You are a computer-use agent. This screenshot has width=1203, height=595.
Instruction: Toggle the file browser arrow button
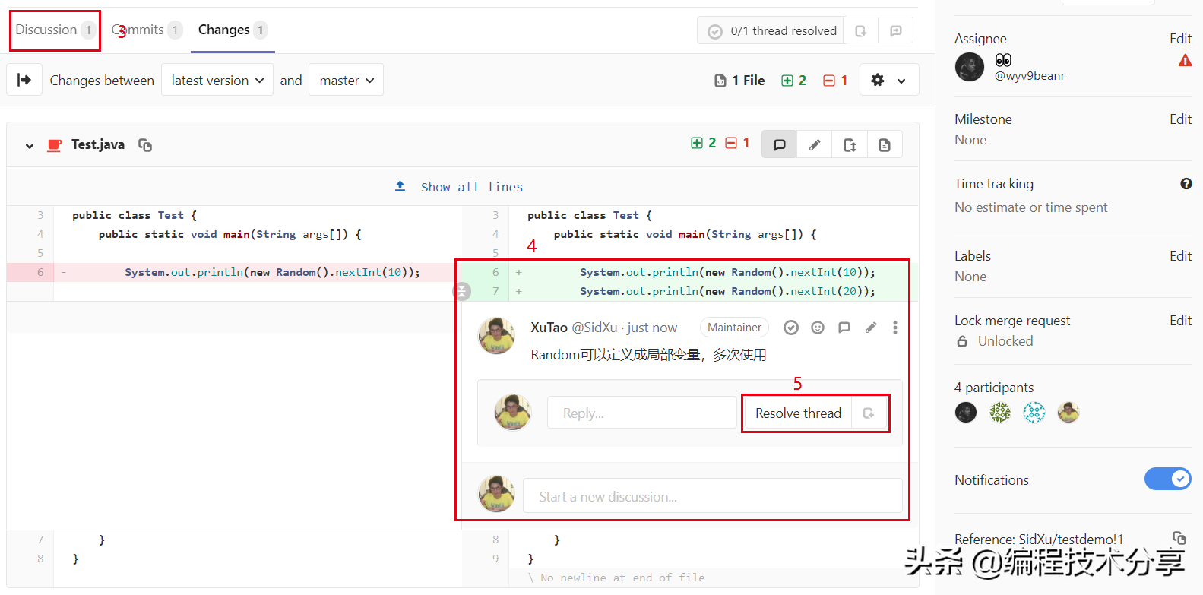tap(24, 80)
